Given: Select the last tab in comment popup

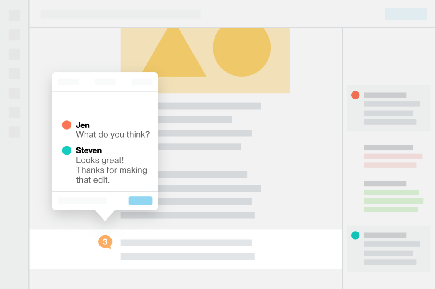Looking at the screenshot, I should tap(142, 82).
